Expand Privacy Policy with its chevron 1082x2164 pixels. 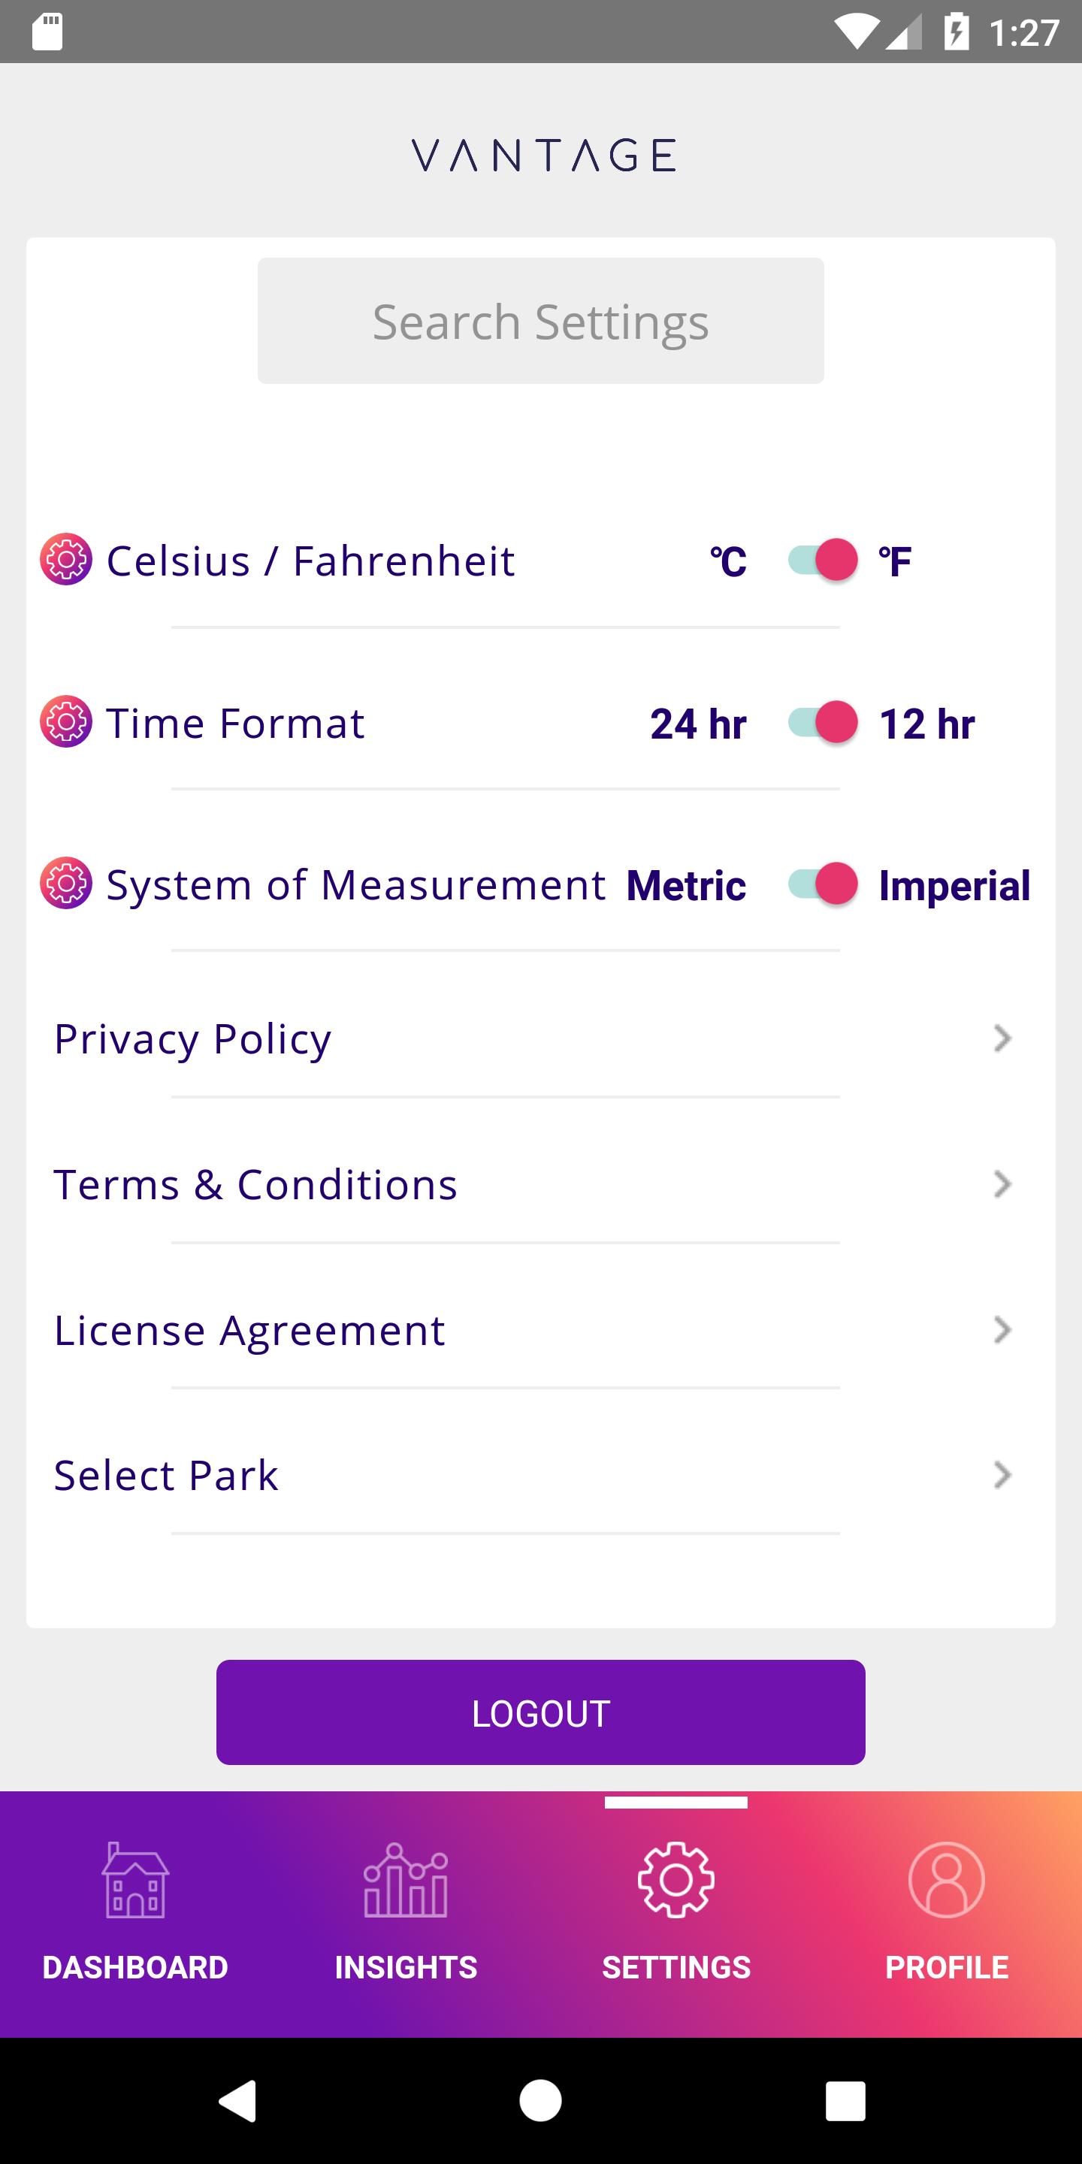point(1002,1038)
